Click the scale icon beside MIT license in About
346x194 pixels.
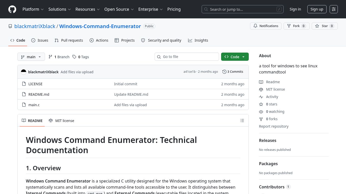[x=261, y=89]
